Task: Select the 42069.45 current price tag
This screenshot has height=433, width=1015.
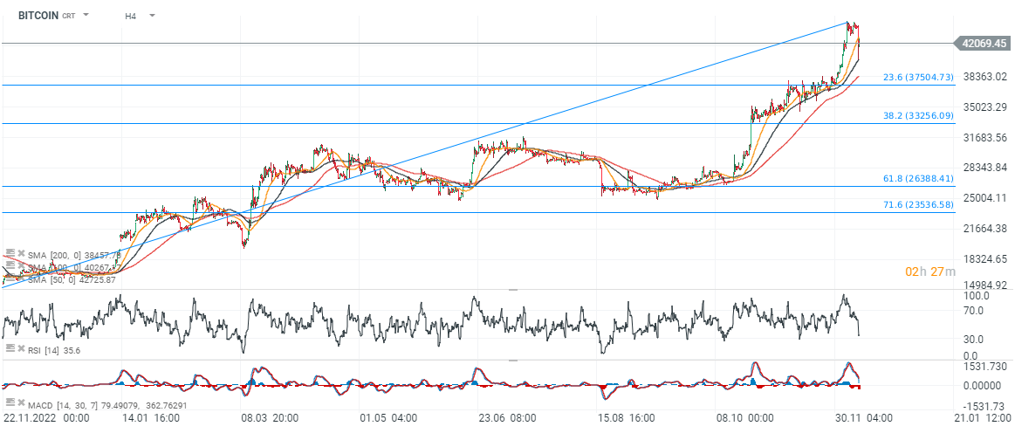Action: [x=983, y=43]
